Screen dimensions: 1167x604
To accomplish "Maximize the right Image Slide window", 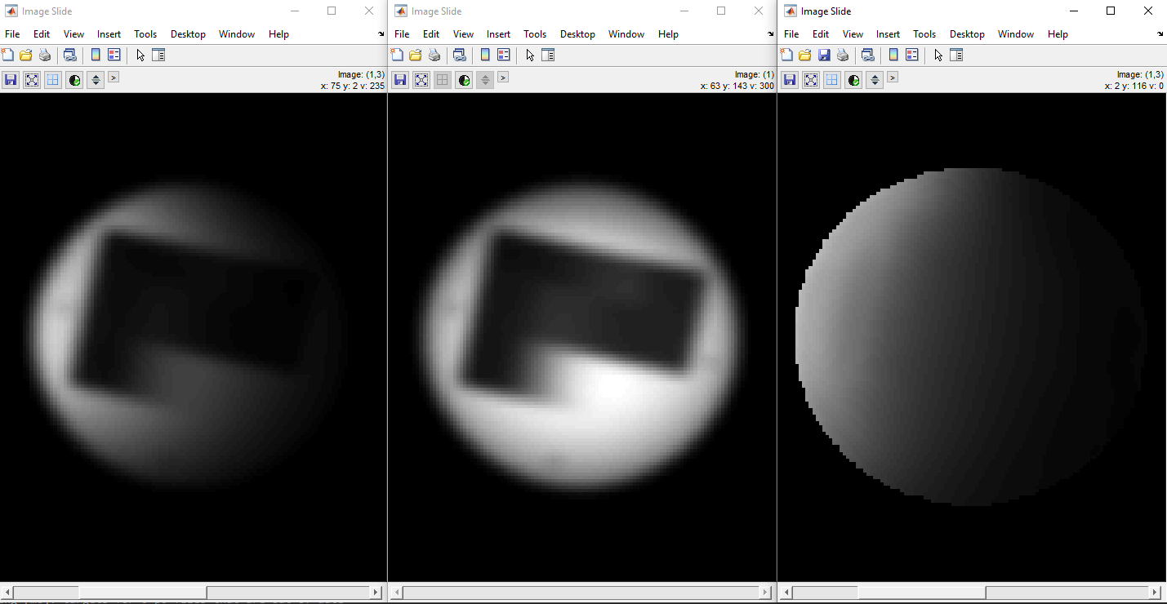I will coord(1111,11).
